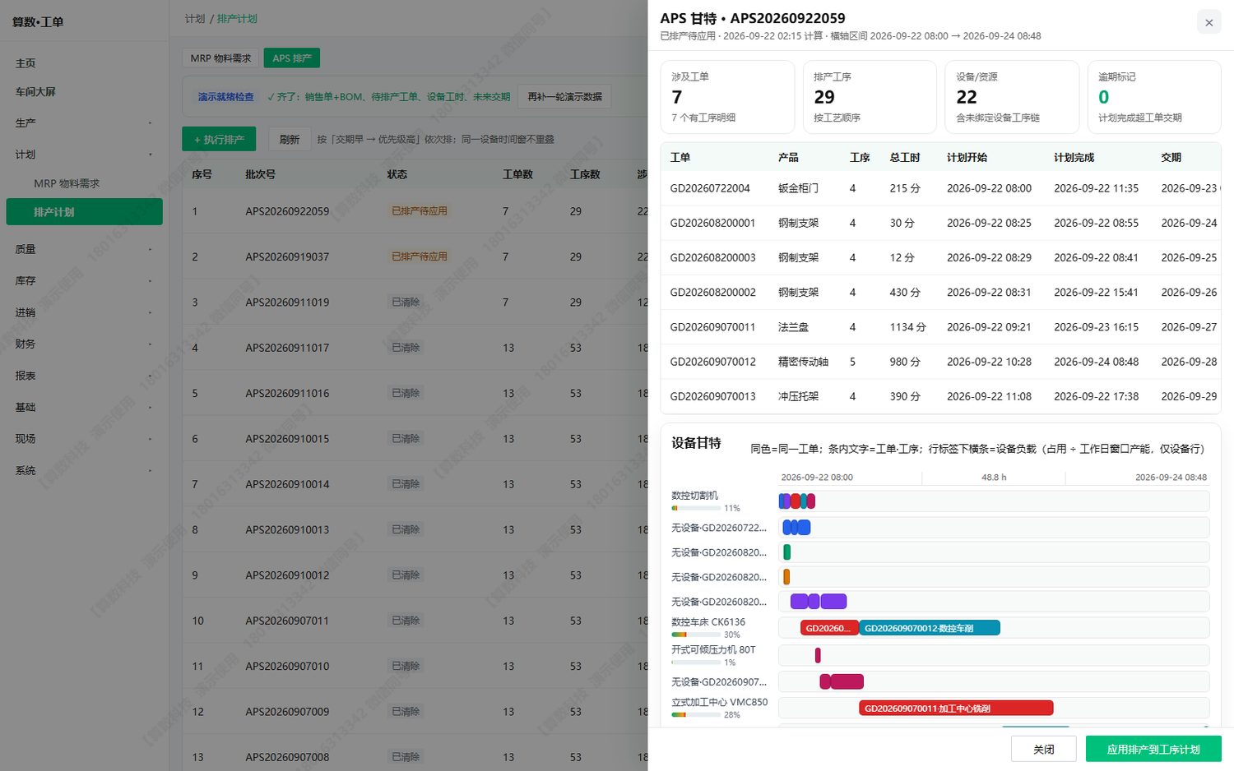Click the 再补一轮演示数据 button
This screenshot has width=1234, height=771.
click(564, 97)
